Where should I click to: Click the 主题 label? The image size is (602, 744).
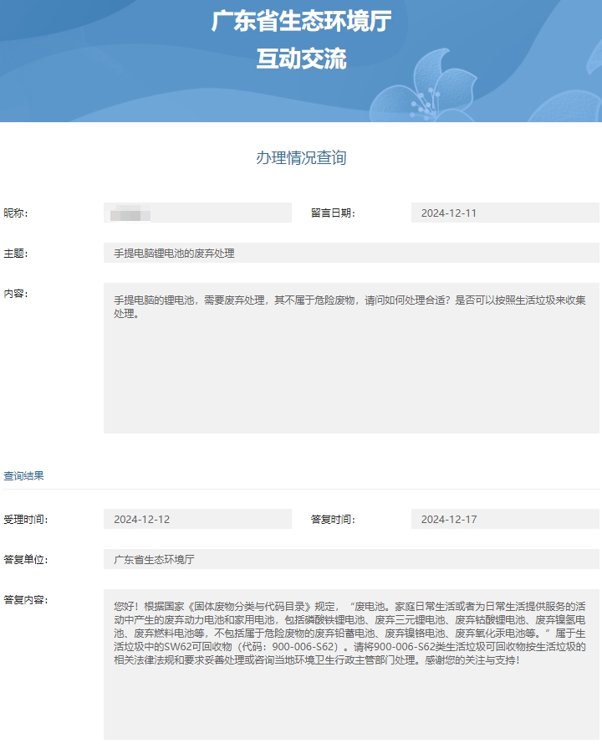(x=16, y=254)
